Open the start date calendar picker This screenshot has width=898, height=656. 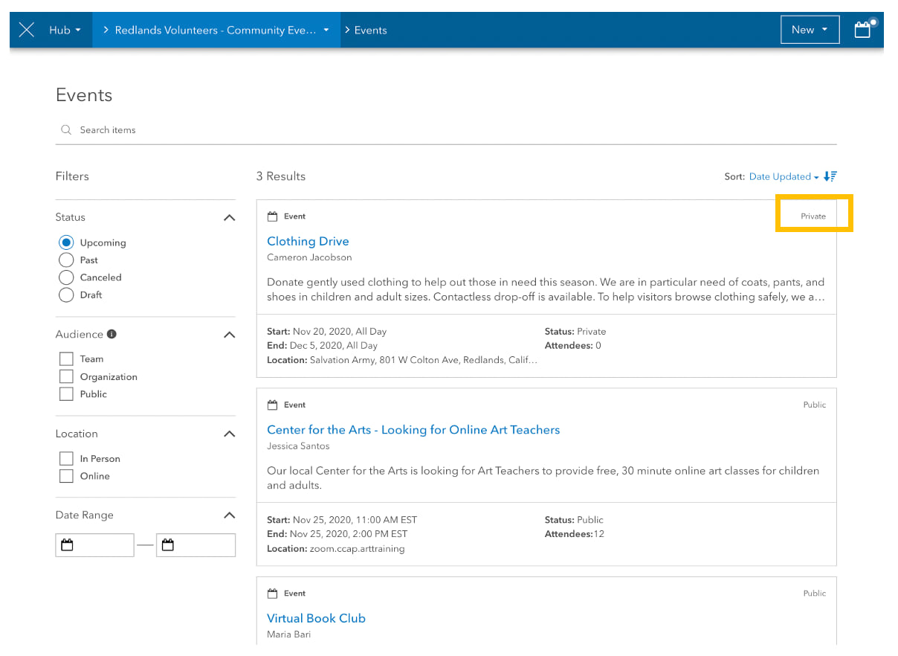[x=68, y=545]
